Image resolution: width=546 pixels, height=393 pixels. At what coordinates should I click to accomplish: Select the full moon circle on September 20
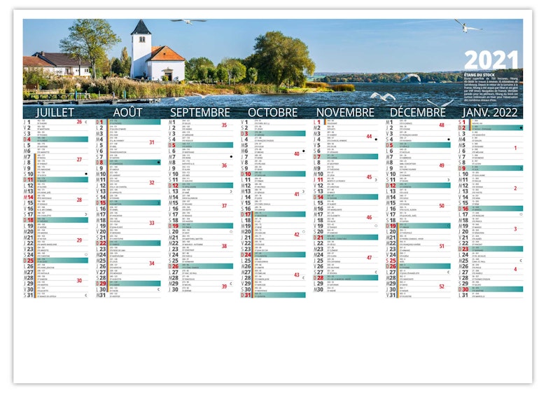[x=231, y=231]
